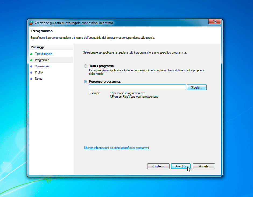The width and height of the screenshot is (253, 197).
Task: Click the 'Passaggi:' sidebar header
Action: [38, 47]
